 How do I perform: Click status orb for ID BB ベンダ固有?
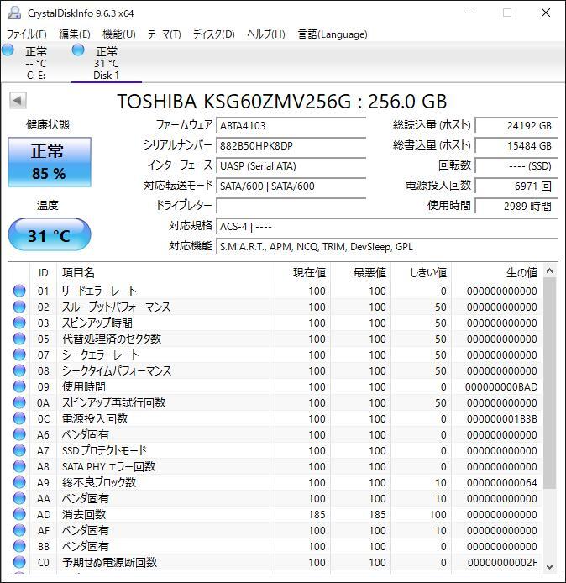pyautogui.click(x=19, y=547)
